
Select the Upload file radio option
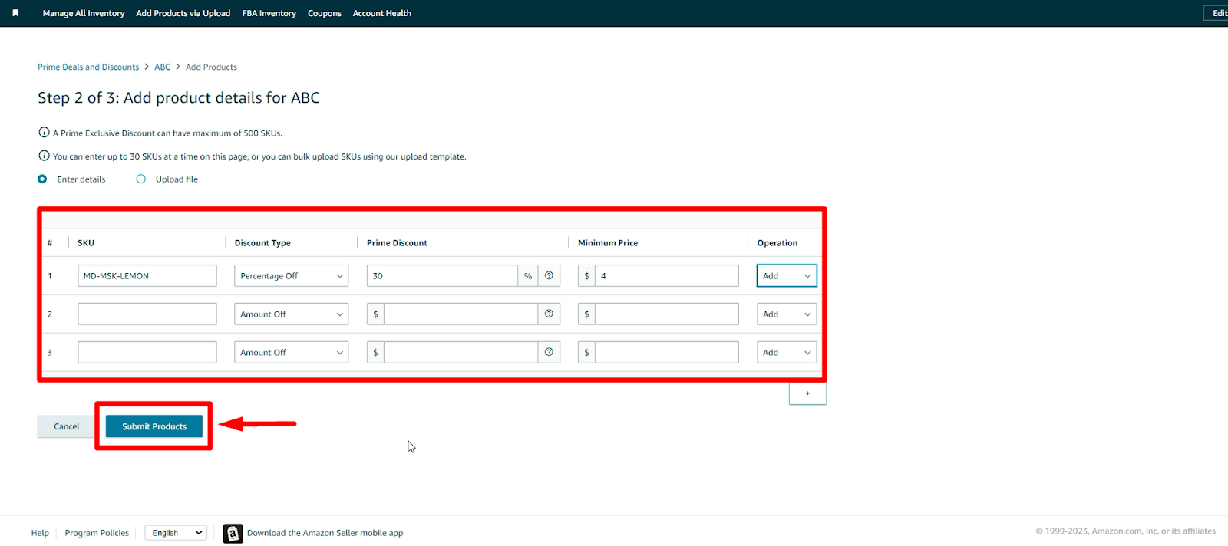140,179
